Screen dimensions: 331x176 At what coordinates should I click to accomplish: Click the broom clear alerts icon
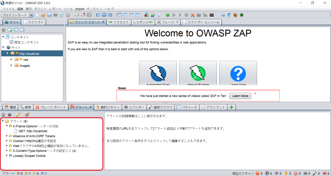click(x=27, y=114)
